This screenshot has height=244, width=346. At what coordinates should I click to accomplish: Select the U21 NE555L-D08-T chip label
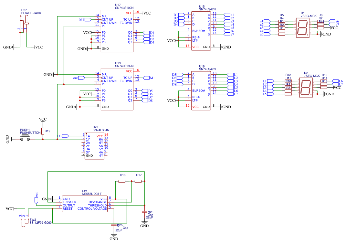[x=92, y=192]
